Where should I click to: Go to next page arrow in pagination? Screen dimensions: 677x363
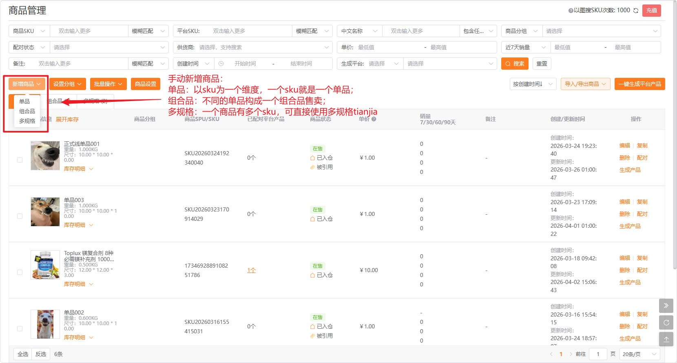click(x=571, y=354)
